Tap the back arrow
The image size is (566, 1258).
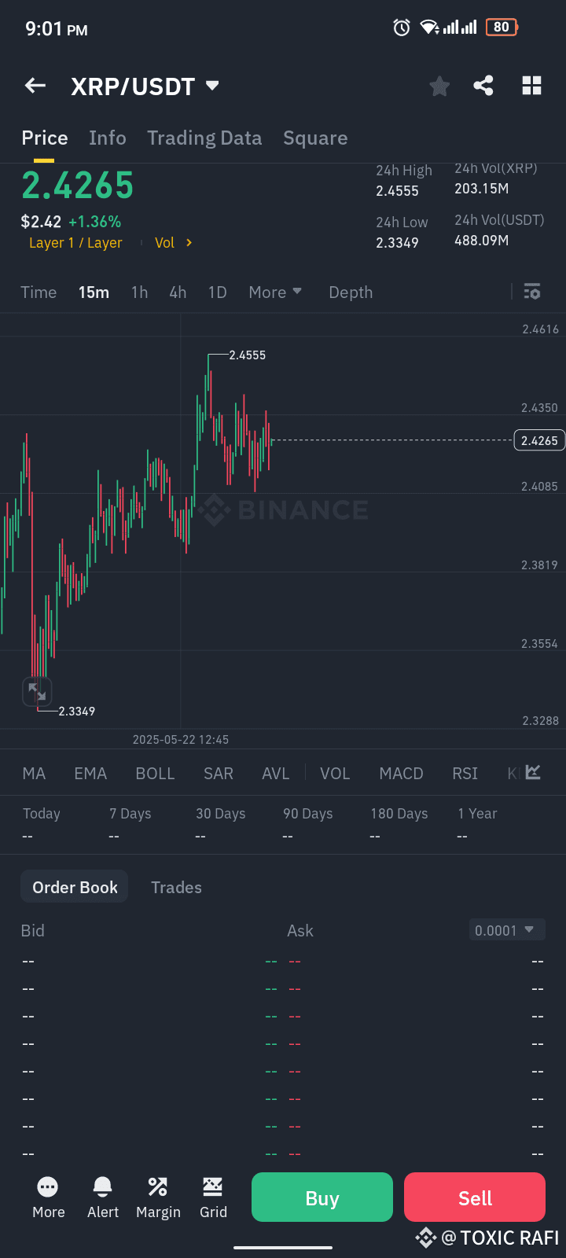click(35, 85)
